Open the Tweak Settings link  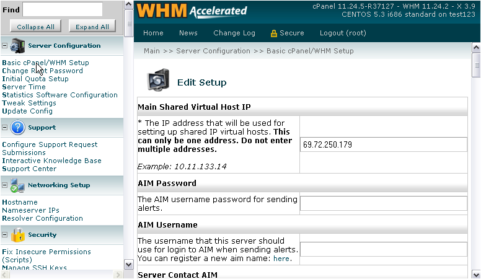[x=29, y=103]
